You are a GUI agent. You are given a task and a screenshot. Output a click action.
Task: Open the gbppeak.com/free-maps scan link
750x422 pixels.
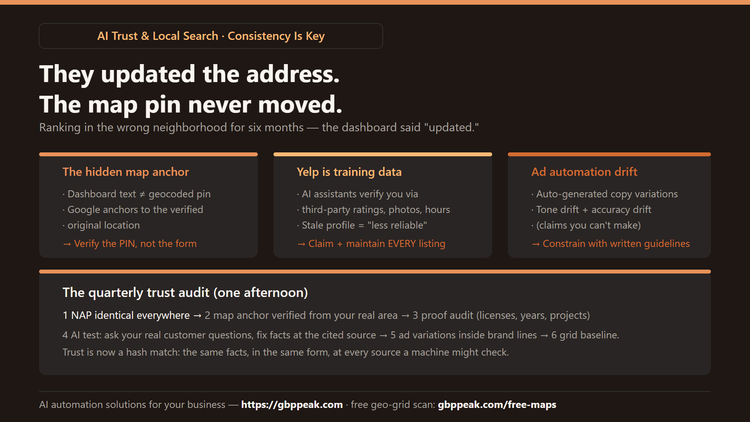(497, 404)
